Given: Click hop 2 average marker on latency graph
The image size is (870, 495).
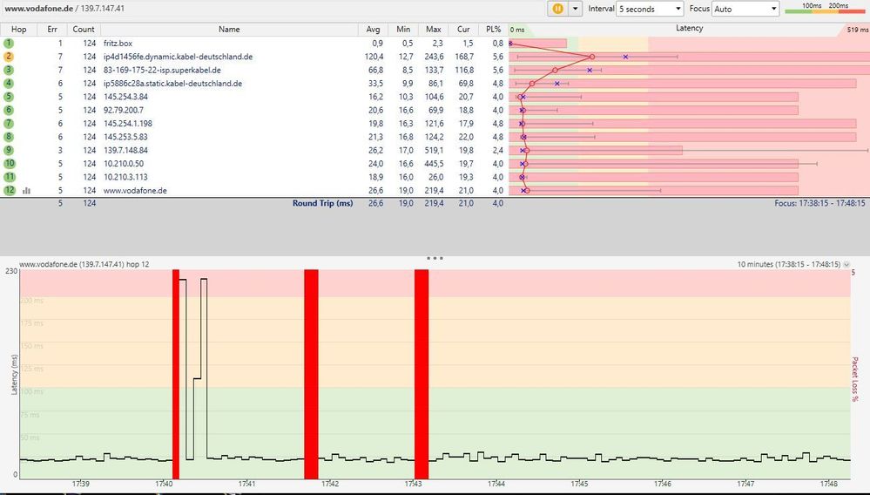Looking at the screenshot, I should point(592,57).
